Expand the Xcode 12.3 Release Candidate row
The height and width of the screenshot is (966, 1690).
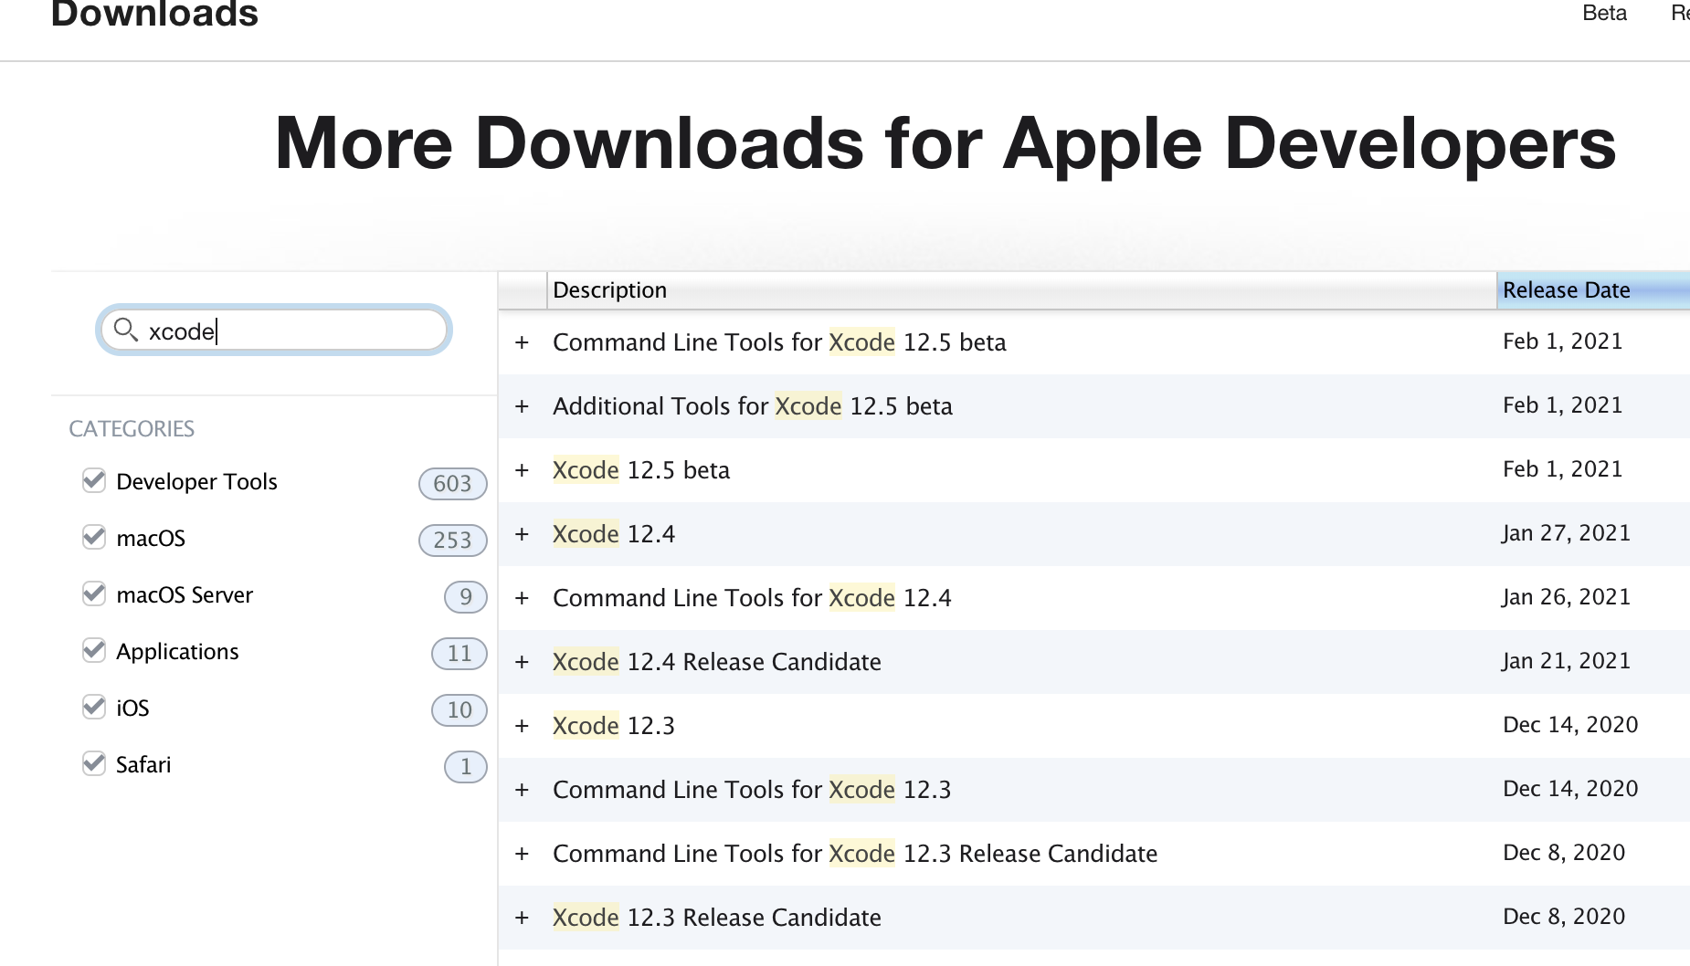tap(522, 917)
